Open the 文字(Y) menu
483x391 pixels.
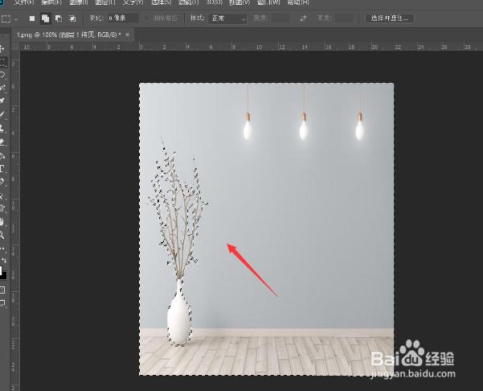pyautogui.click(x=133, y=2)
